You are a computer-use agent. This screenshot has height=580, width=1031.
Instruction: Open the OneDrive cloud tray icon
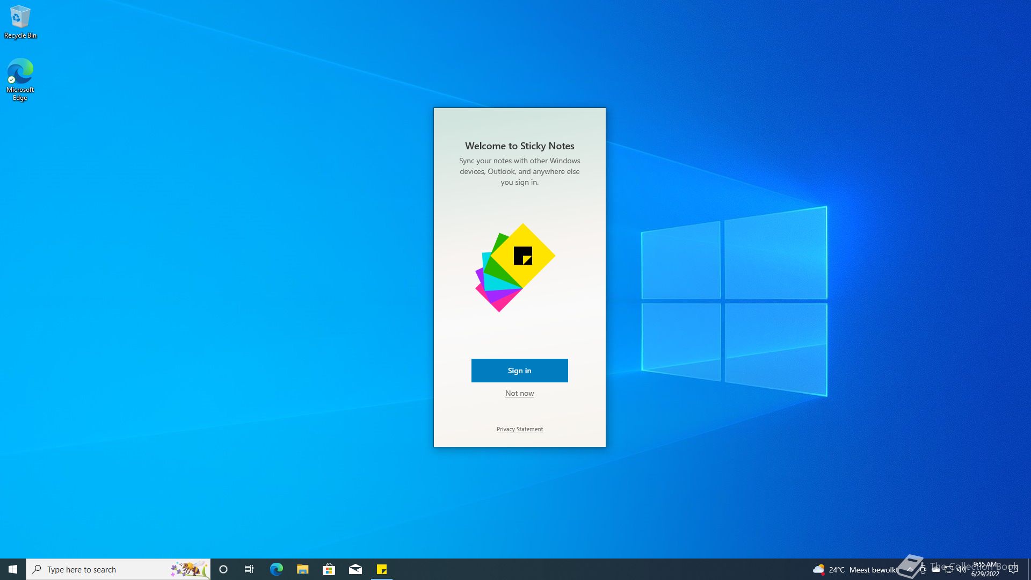coord(936,569)
